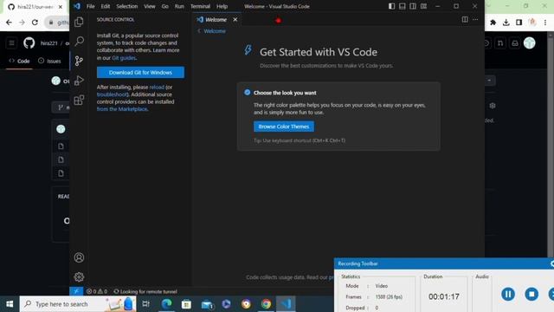This screenshot has width=554, height=312.
Task: Open GitHub inbox notifications icon
Action: 515,43
